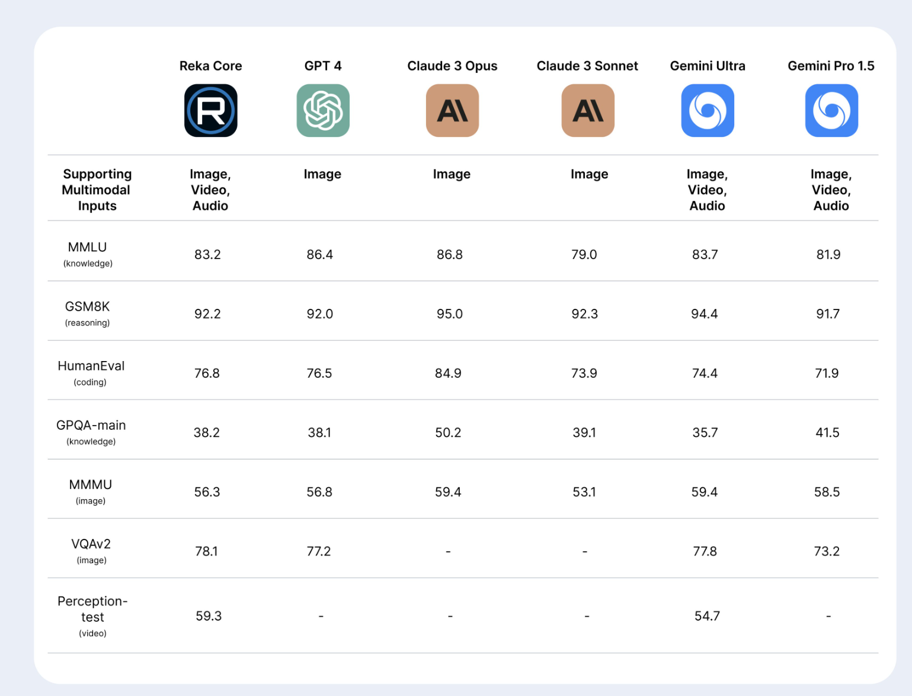
Task: Select the 'Gemini Ultra' column header
Action: (708, 66)
